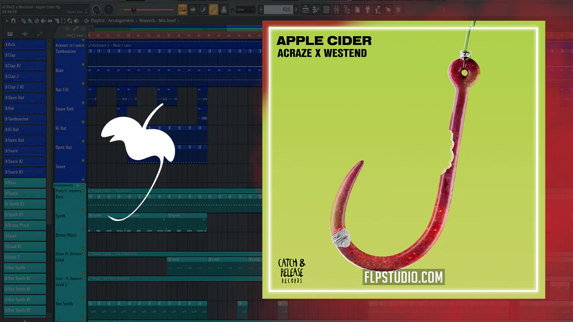
Task: Toggle mute switch on the Tambourine track
Action: coord(83,64)
